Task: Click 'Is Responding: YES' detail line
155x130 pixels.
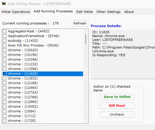Action: point(109,55)
